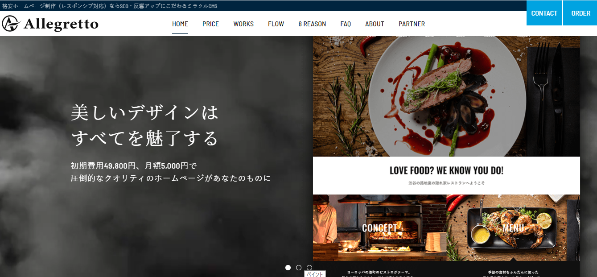
Task: Click the 美しいデザインは headline text
Action: 145,112
